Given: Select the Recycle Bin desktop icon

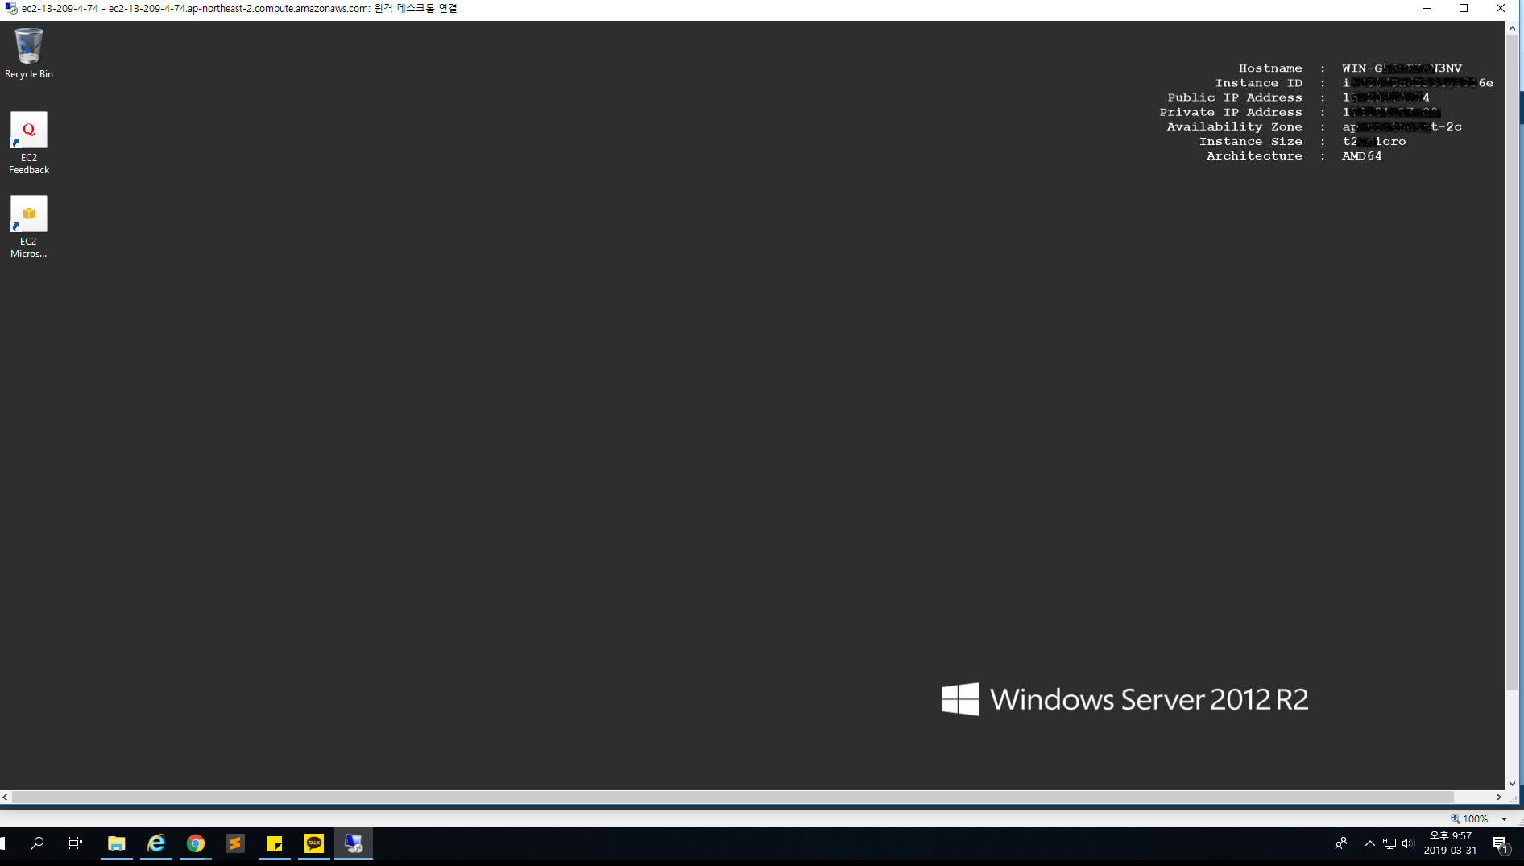Looking at the screenshot, I should tap(29, 53).
